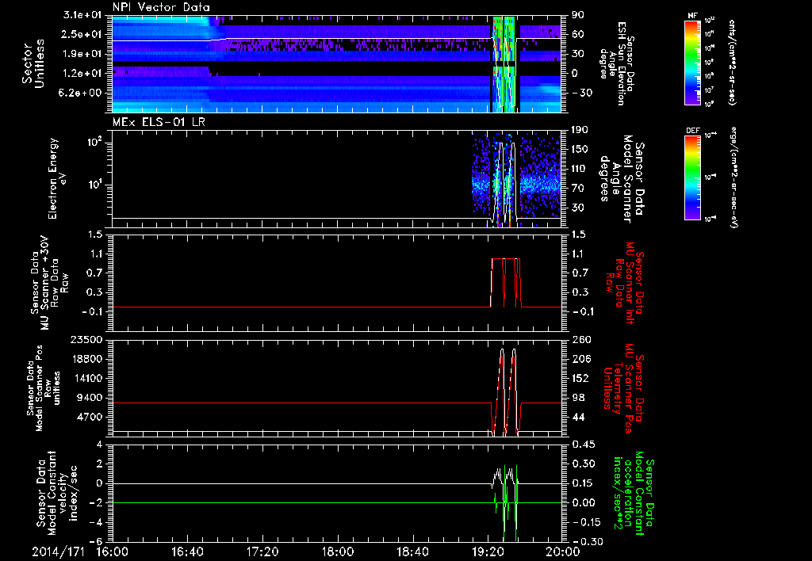Click the red pulse in the MU Scanner +30V plot
The width and height of the screenshot is (812, 561).
pos(506,283)
